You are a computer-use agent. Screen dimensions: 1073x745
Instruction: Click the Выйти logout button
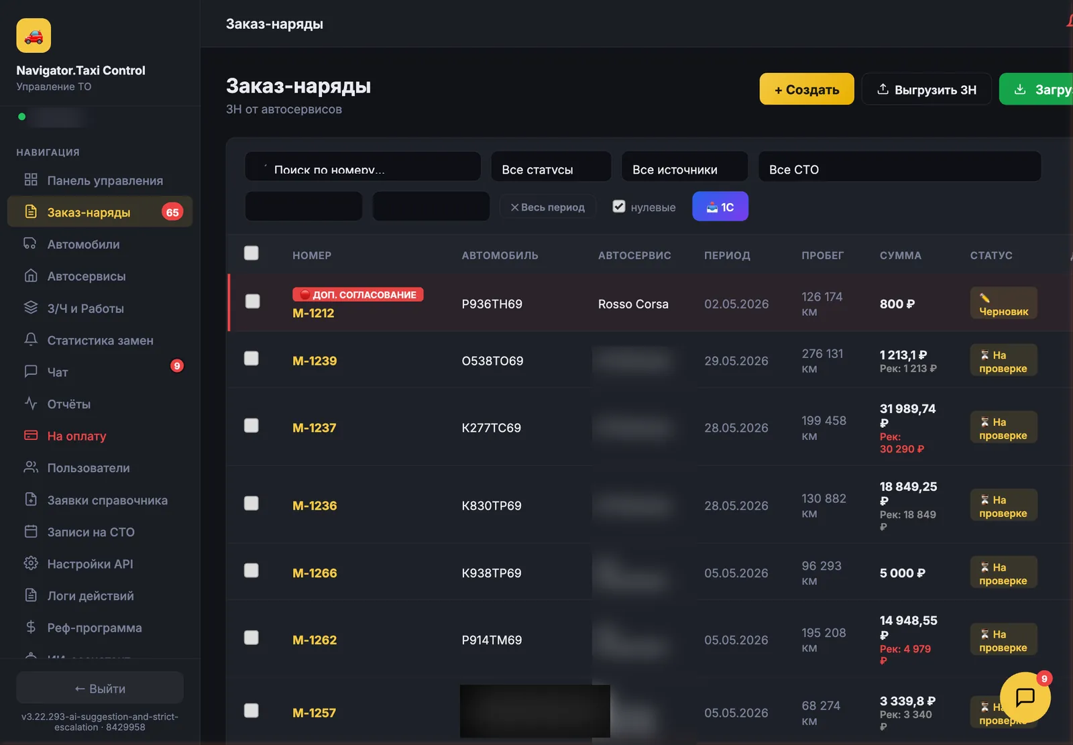pyautogui.click(x=100, y=689)
